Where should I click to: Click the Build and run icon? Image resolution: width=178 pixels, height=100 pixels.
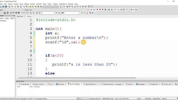(x=36, y=7)
